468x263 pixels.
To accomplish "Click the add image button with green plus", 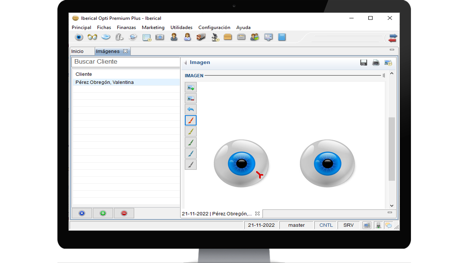I will coord(190,87).
